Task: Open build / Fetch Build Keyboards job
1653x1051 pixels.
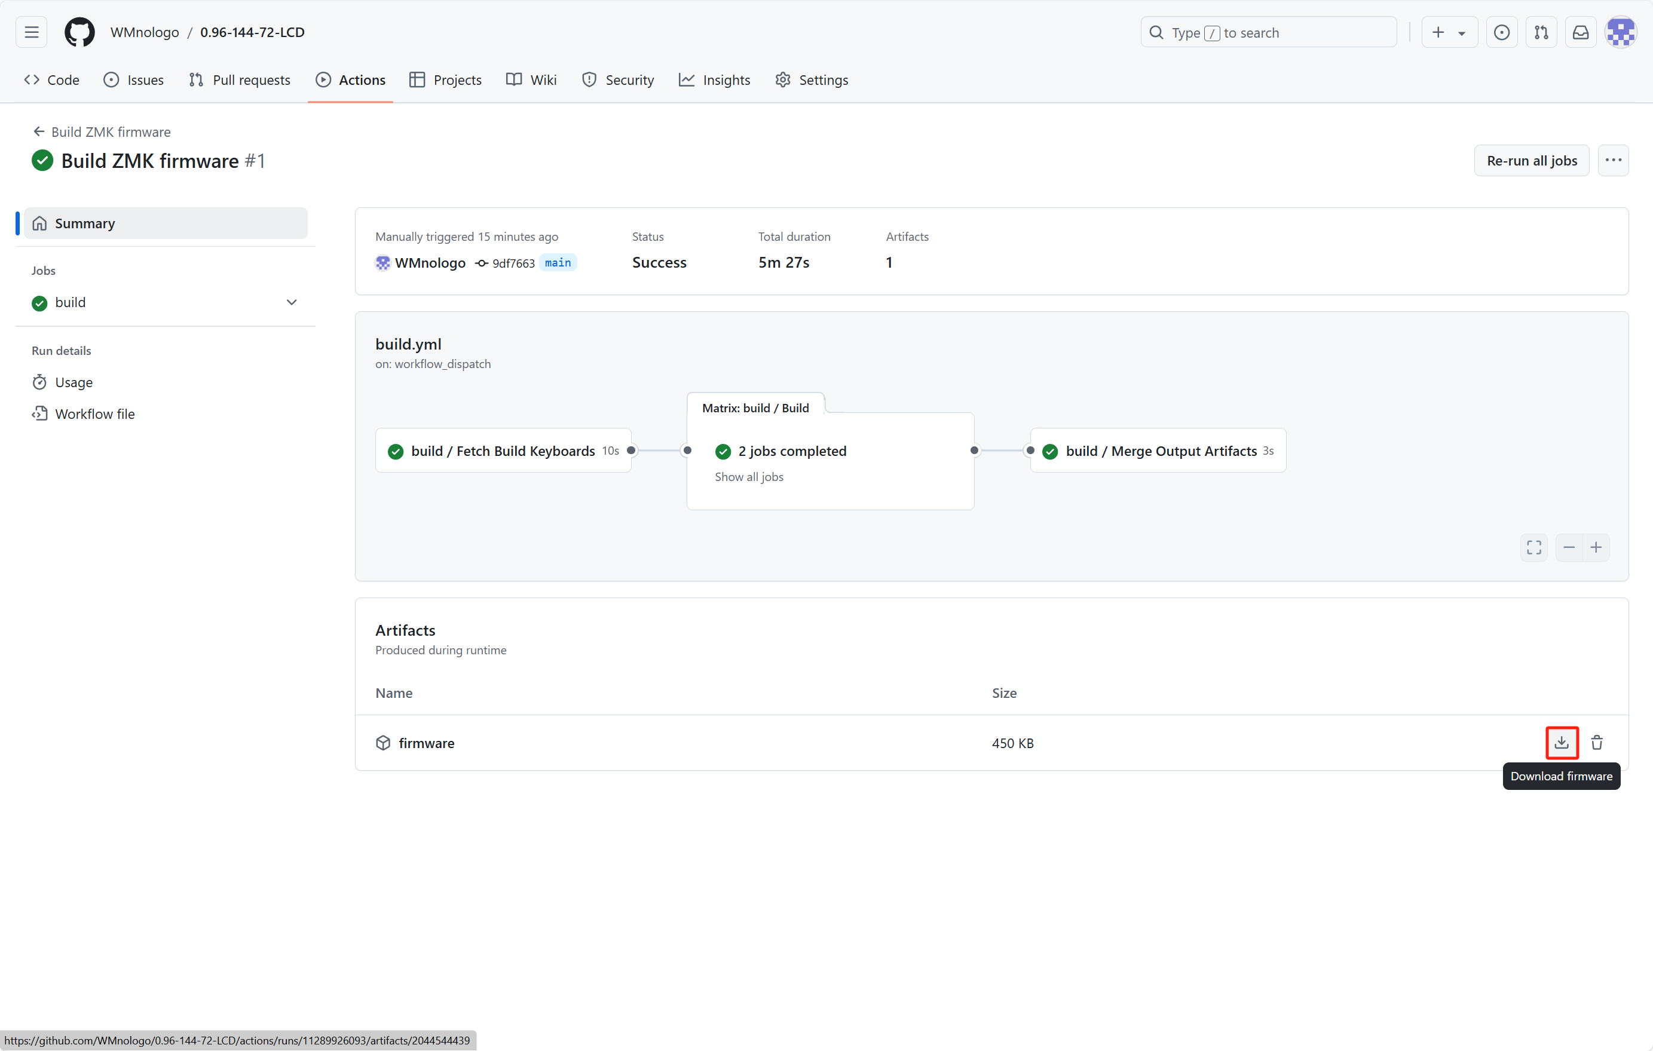Action: tap(503, 451)
